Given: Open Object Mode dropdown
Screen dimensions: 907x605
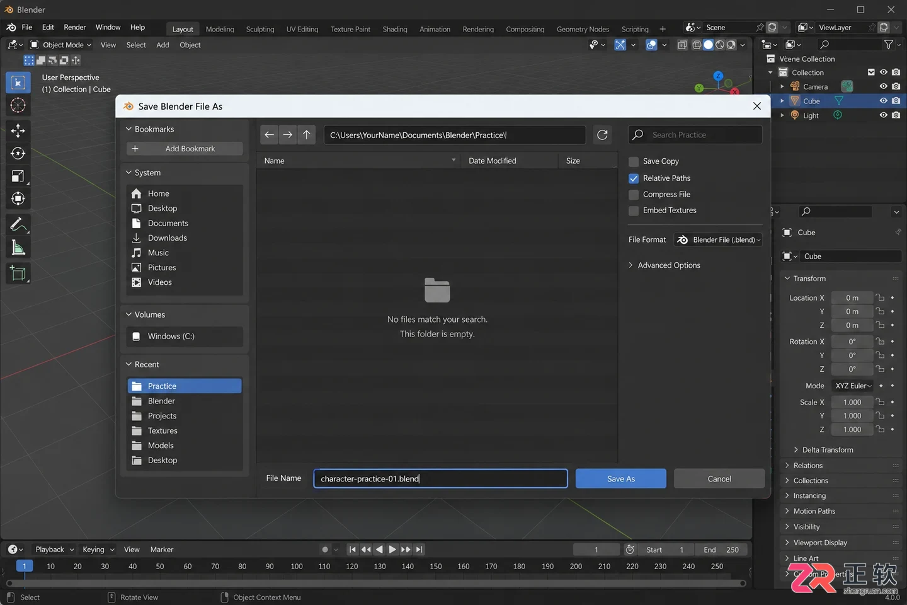Looking at the screenshot, I should 61,45.
